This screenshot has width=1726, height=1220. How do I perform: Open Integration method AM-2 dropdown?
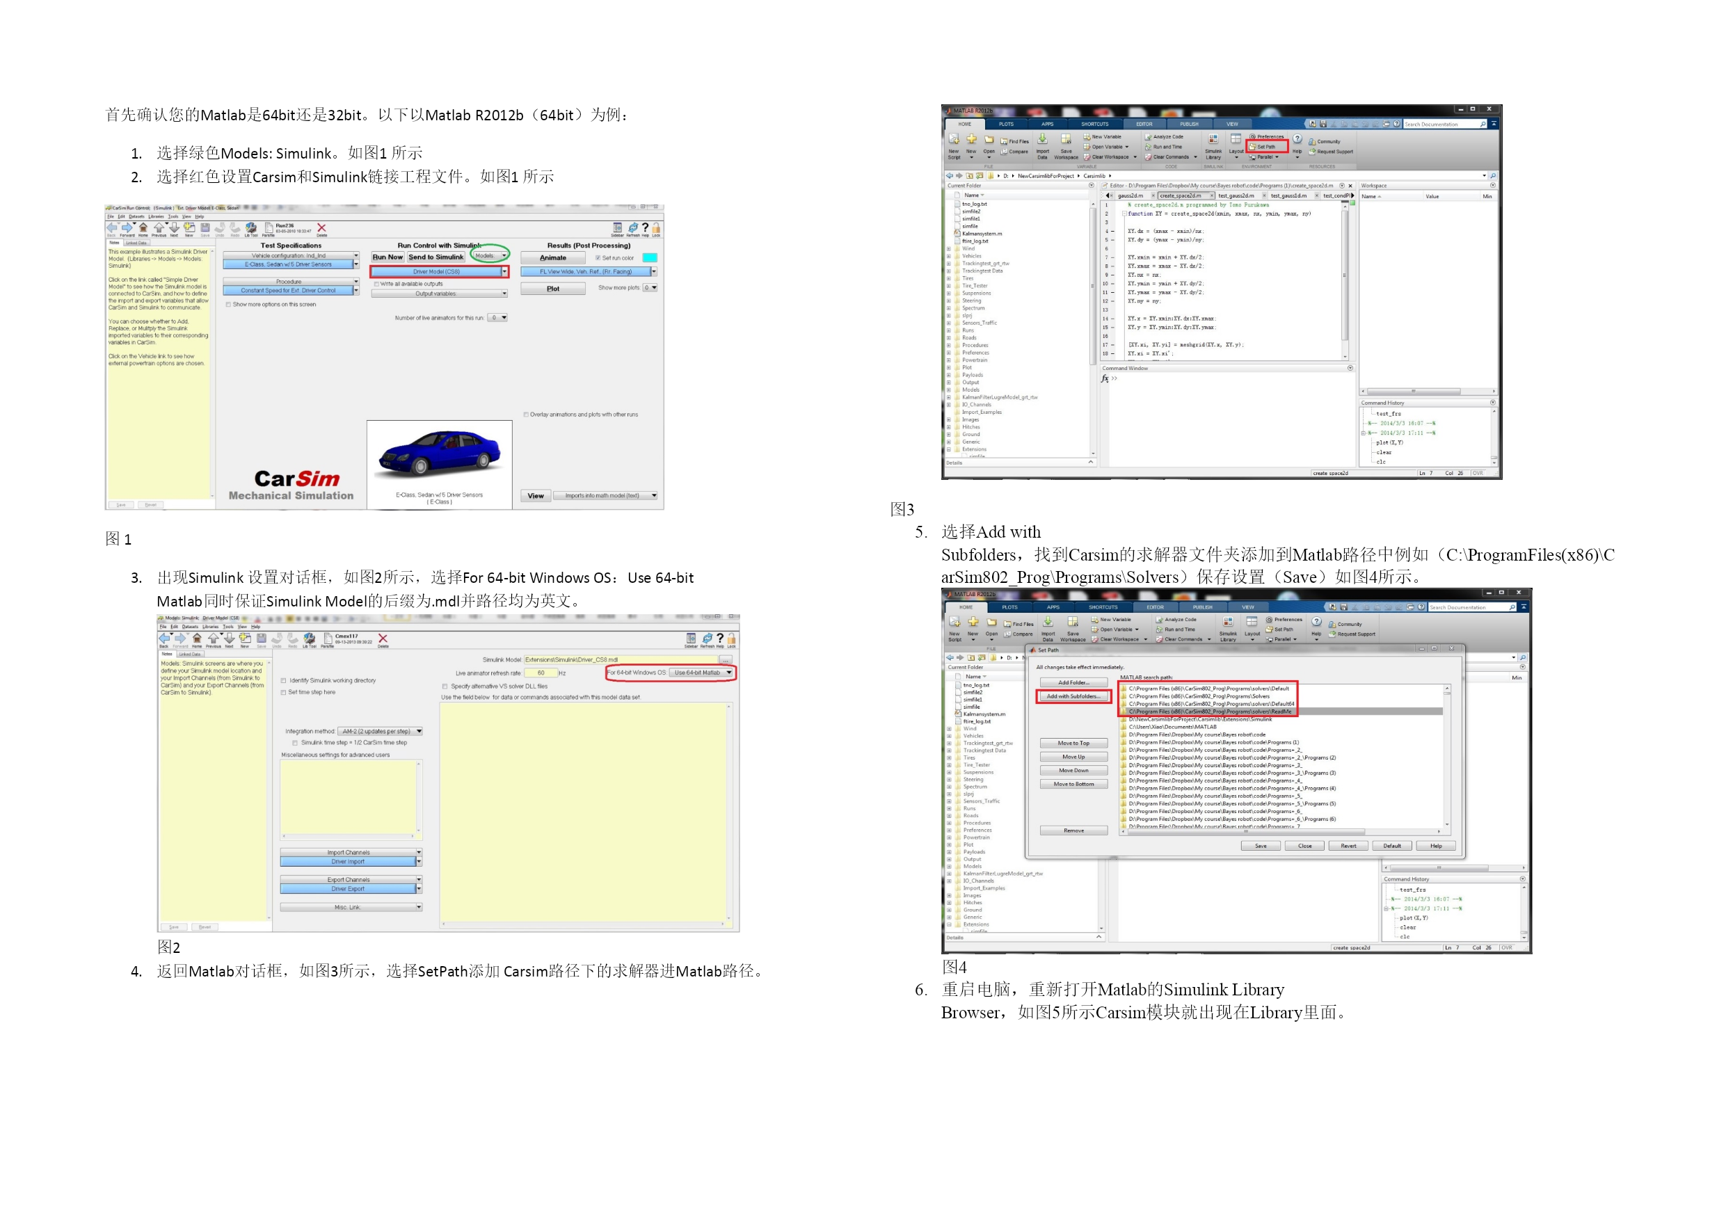click(381, 732)
